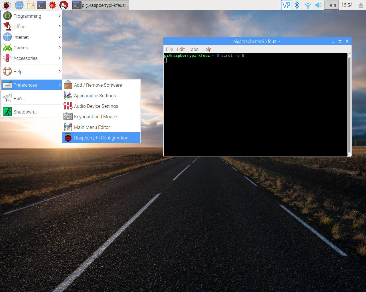
Task: Open the VNC Server tray icon
Action: 286,5
